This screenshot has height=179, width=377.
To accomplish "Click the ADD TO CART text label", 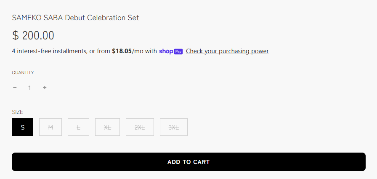I will [188, 162].
